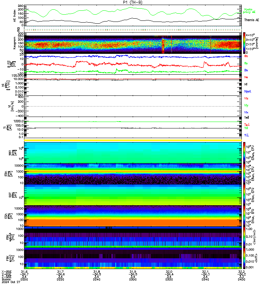
Task: Select the red Viz legend label
Action: tap(246, 98)
